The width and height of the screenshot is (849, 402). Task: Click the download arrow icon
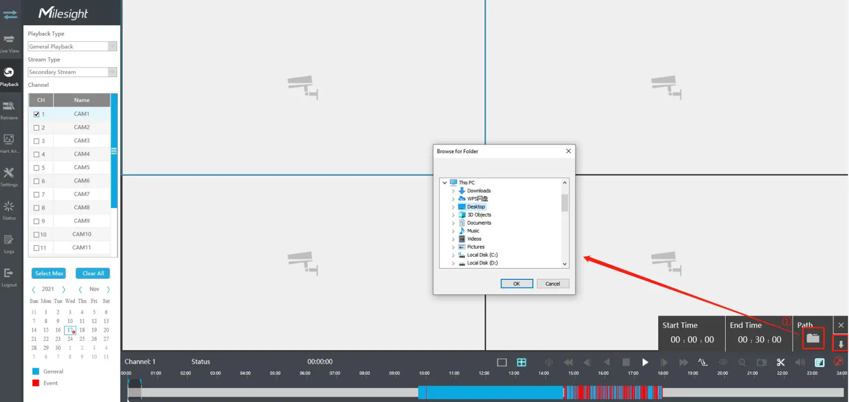(841, 344)
